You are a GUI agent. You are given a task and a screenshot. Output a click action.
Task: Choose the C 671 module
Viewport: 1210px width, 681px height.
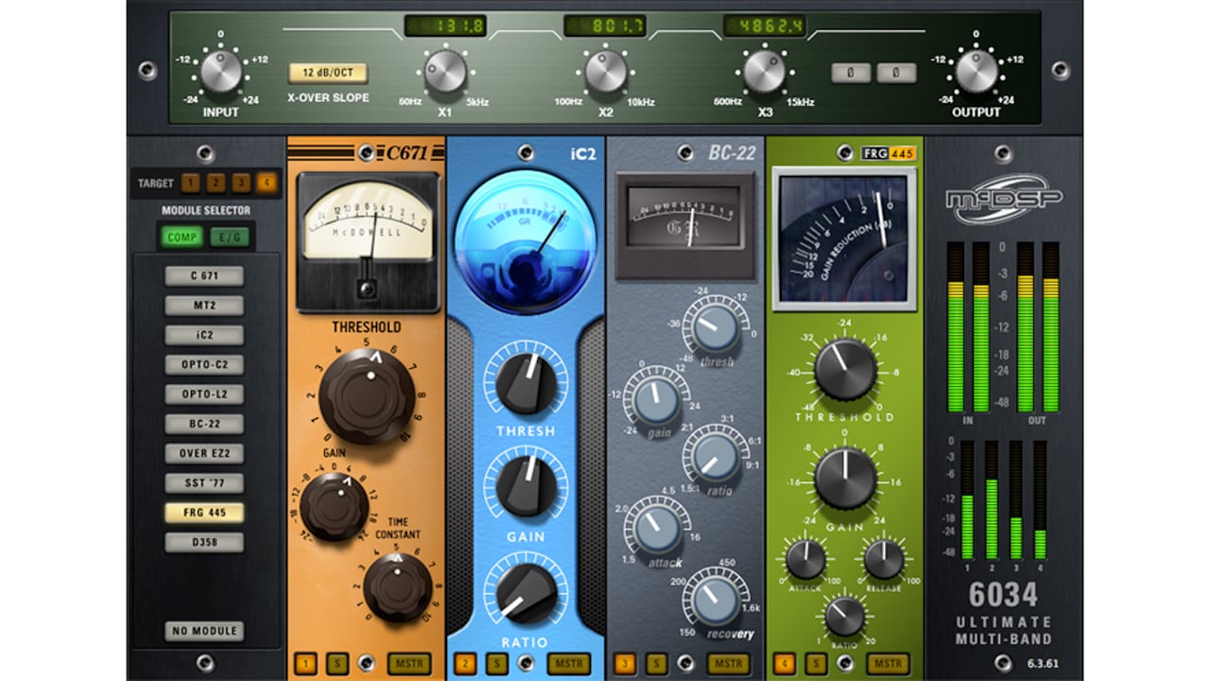pos(204,275)
